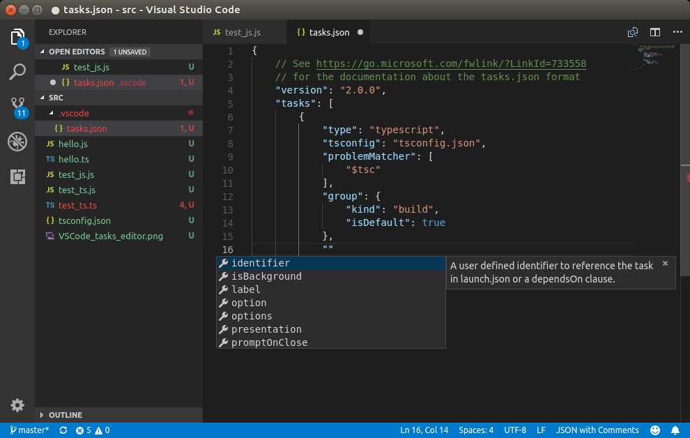Screen dimensions: 690x438
Task: Open the More Actions ellipsis menu
Action: pyautogui.click(x=677, y=32)
